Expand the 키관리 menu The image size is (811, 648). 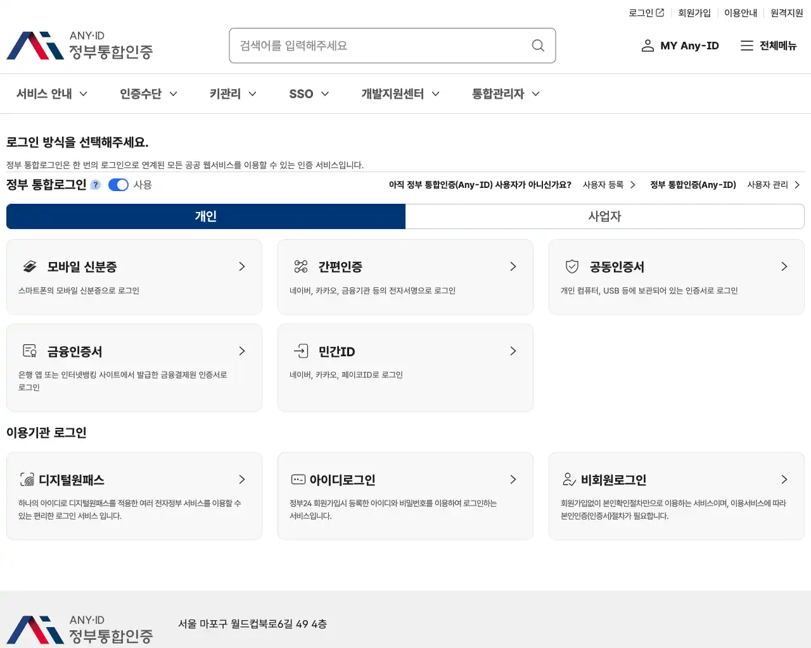point(233,94)
